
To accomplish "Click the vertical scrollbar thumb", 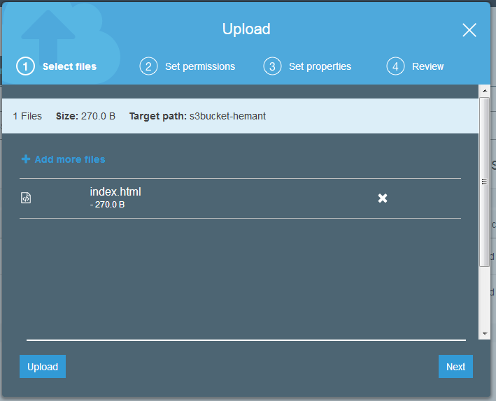I will coord(484,182).
